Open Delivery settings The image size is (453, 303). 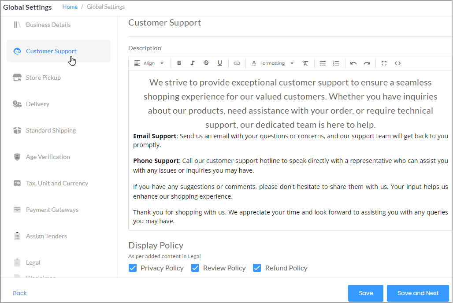click(x=37, y=104)
